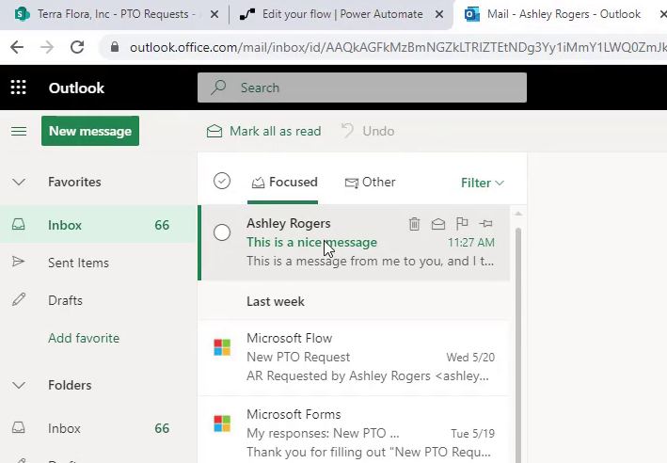Click the message list scrollbar
The width and height of the screenshot is (667, 463).
518,344
